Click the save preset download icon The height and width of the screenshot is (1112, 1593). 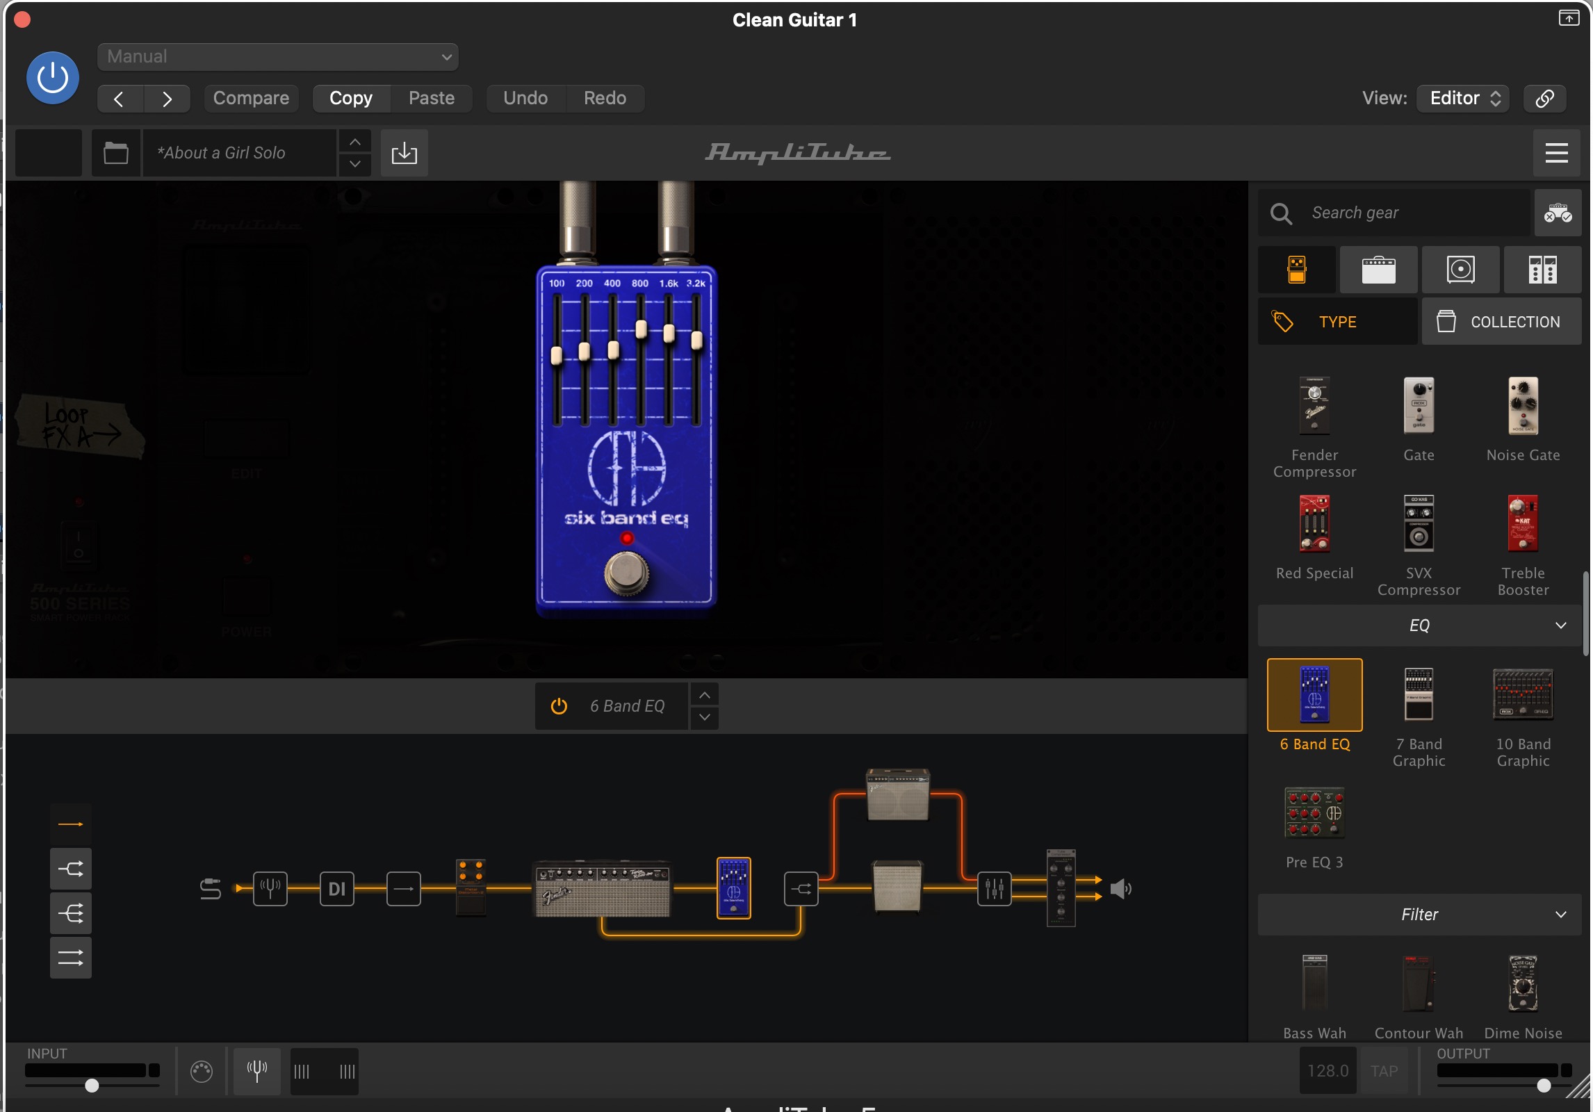(x=405, y=153)
